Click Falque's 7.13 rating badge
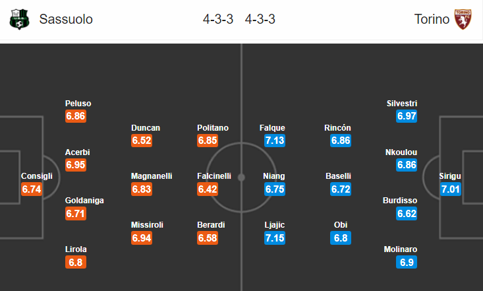The height and width of the screenshot is (291, 483). pos(275,141)
